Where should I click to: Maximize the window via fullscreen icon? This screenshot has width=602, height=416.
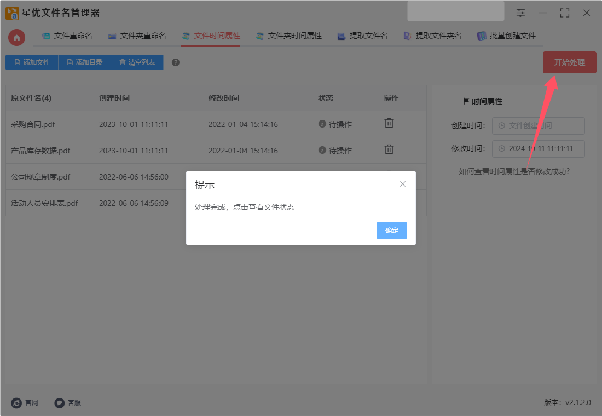[x=564, y=13]
